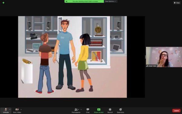Open the View Options dropdown
The width and height of the screenshot is (182, 114).
click(x=110, y=2)
